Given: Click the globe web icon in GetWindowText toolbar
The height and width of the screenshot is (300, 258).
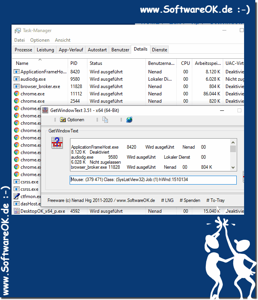Looking at the screenshot, I should tap(129, 120).
